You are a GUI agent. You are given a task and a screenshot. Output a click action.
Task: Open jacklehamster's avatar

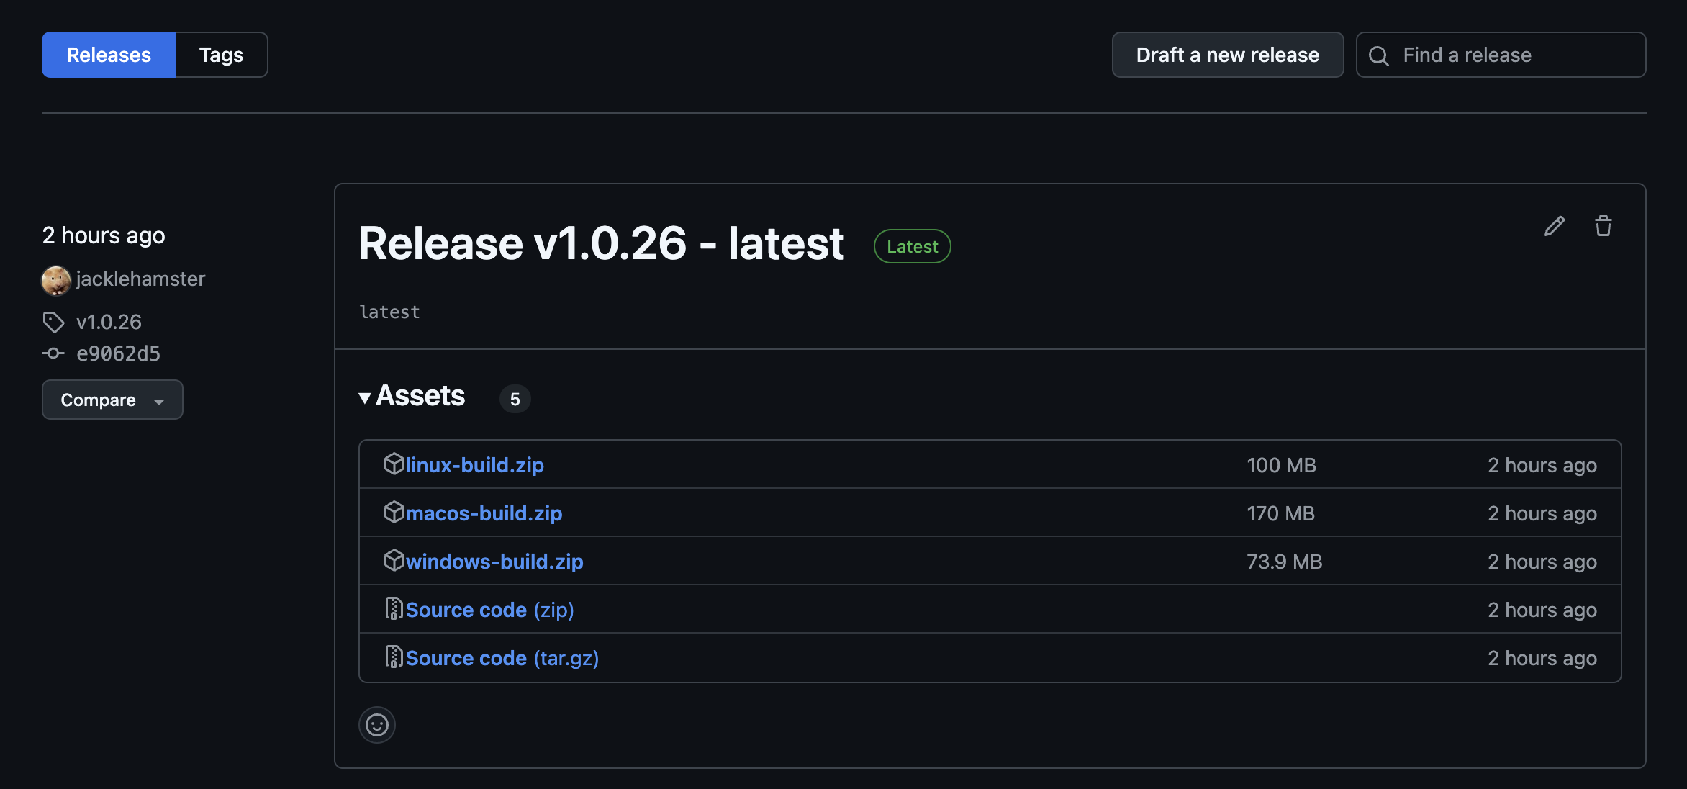click(x=56, y=280)
